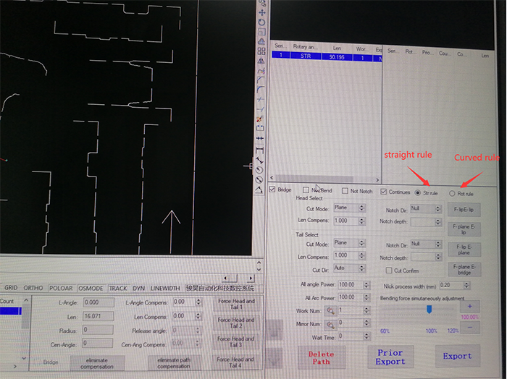Enable the Cut Confirm checkbox
The width and height of the screenshot is (507, 379).
tap(389, 271)
